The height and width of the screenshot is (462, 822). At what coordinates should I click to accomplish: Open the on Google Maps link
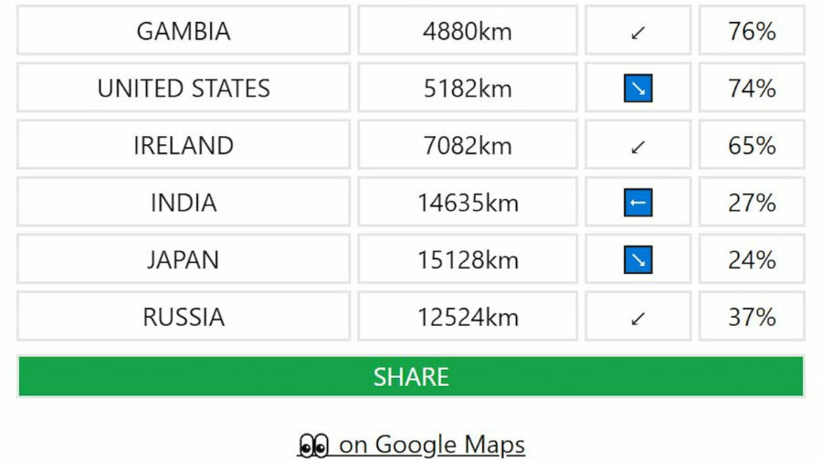pos(411,446)
